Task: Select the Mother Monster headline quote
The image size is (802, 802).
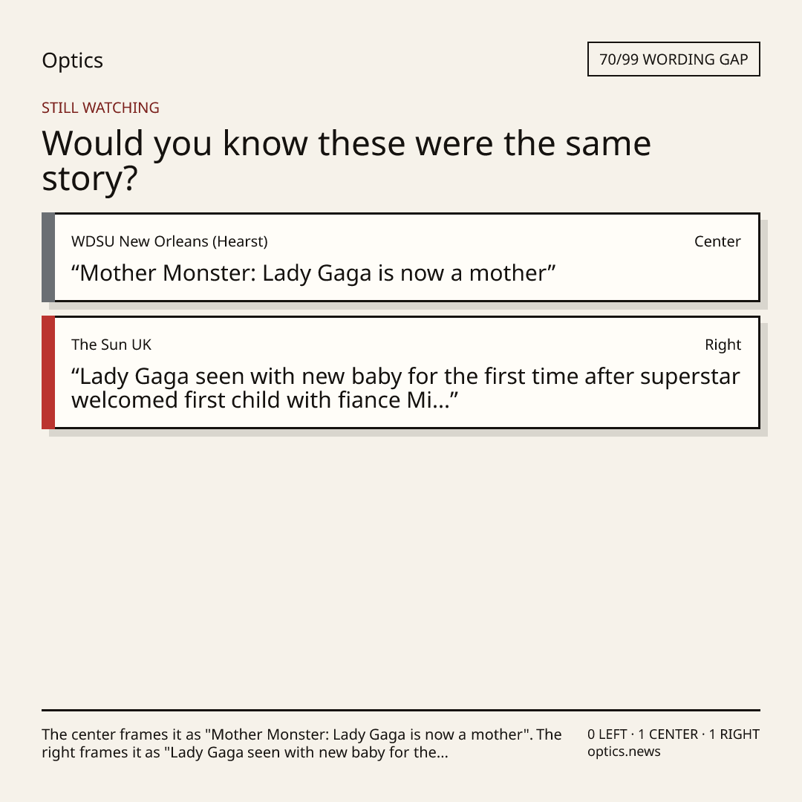Action: click(x=313, y=273)
